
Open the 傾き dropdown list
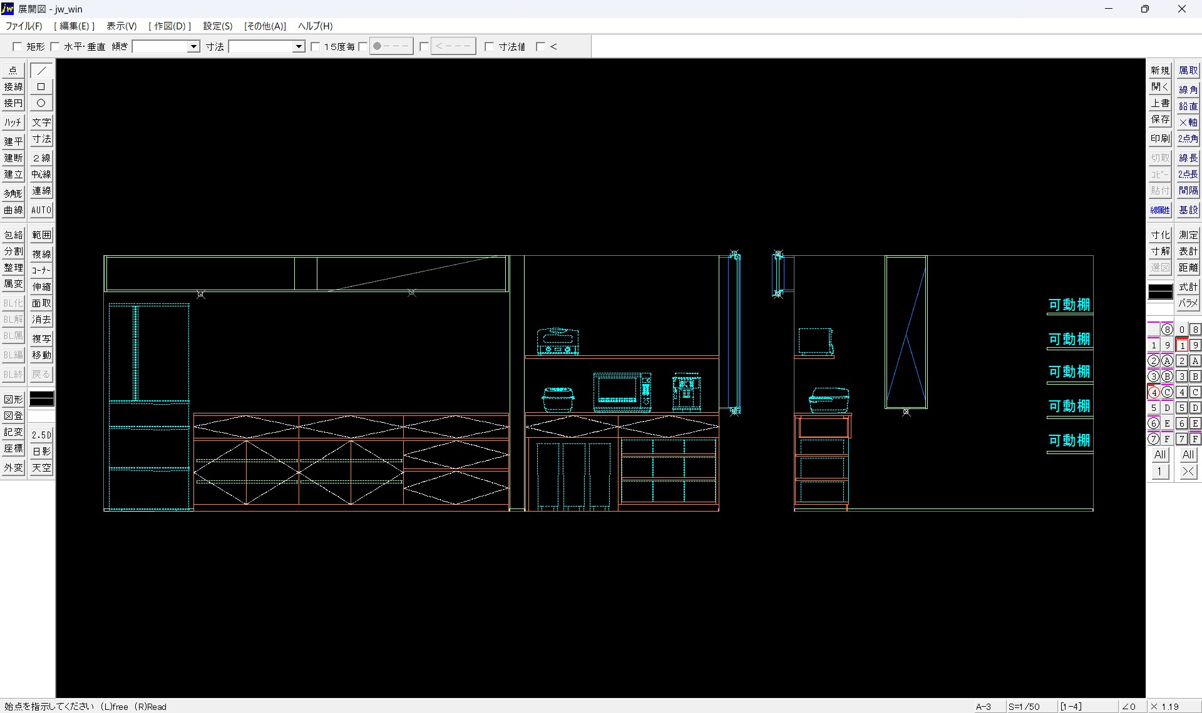pos(193,47)
